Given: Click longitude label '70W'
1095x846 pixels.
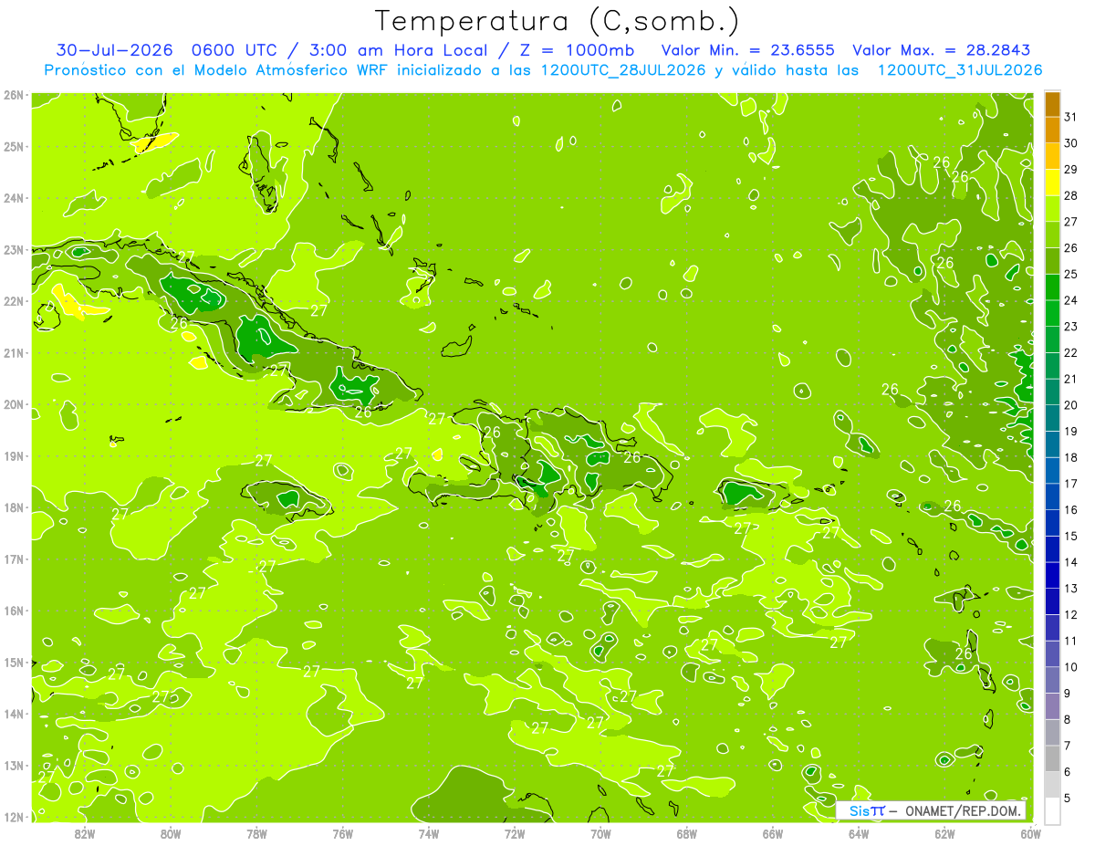Looking at the screenshot, I should pos(600,833).
